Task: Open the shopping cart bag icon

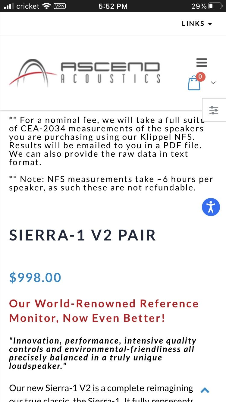Action: click(194, 83)
